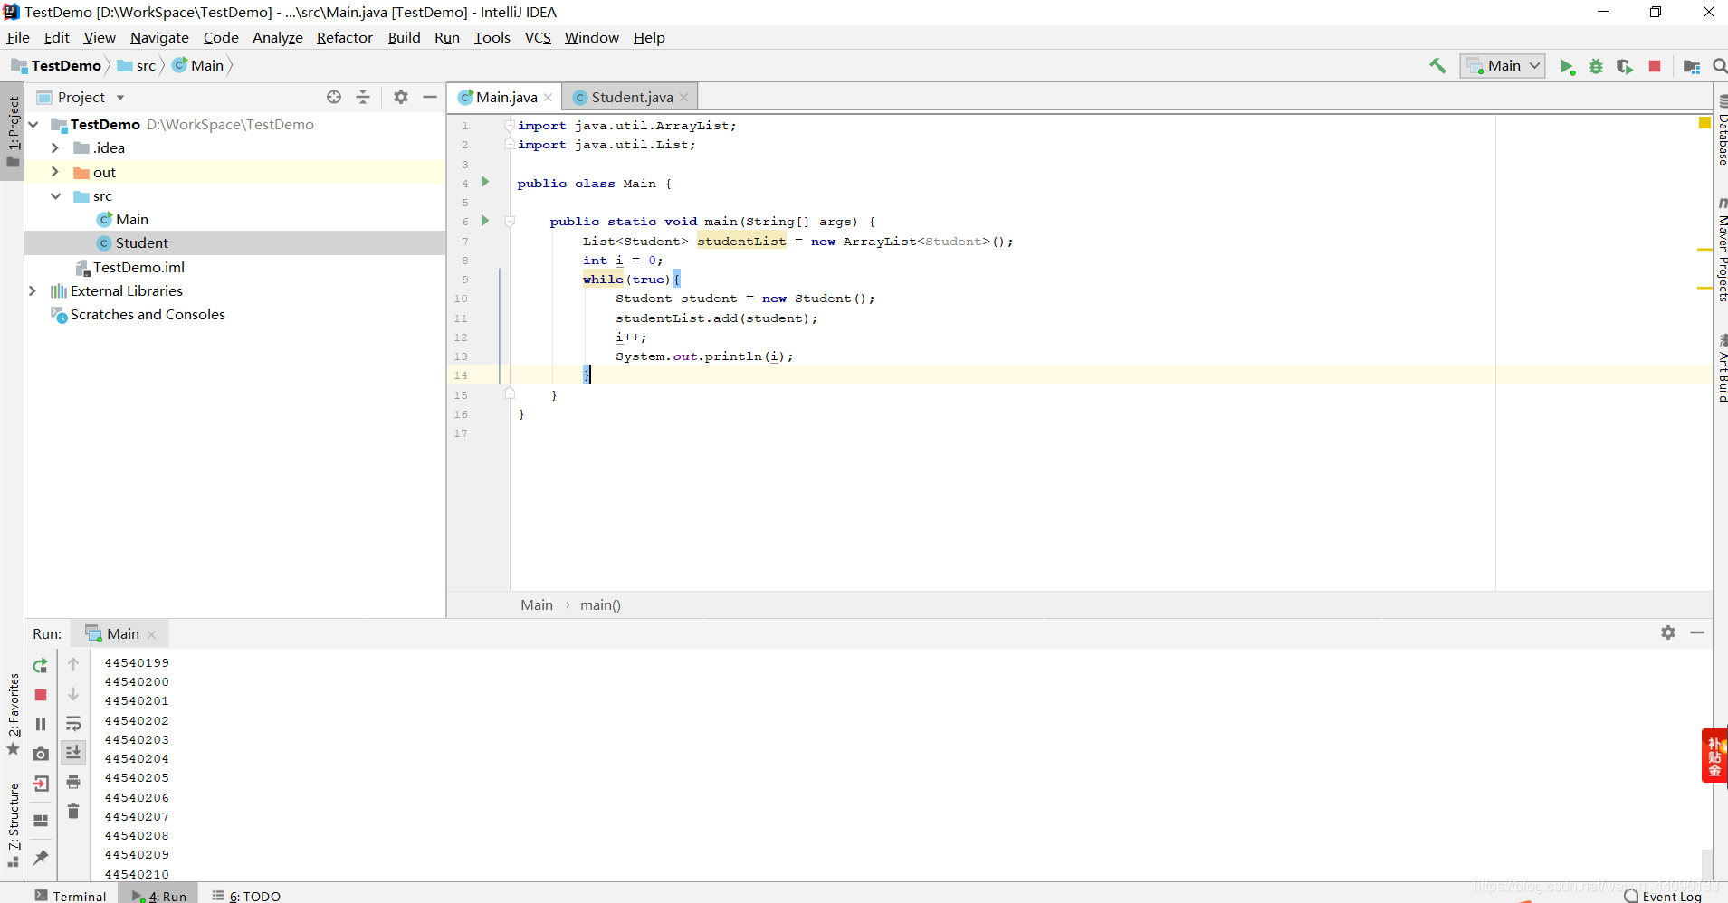The height and width of the screenshot is (903, 1728).
Task: Hide the Run panel with minus icon
Action: (x=1697, y=632)
